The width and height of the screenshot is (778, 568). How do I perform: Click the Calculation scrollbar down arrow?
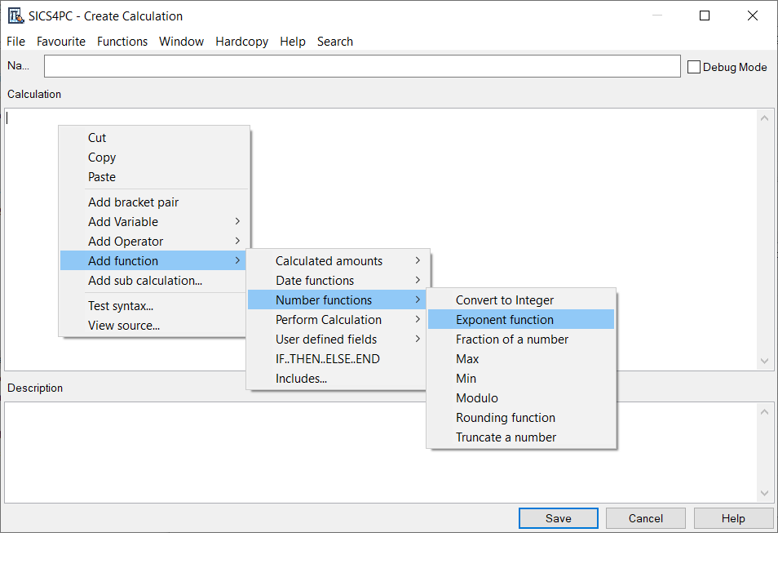click(764, 361)
